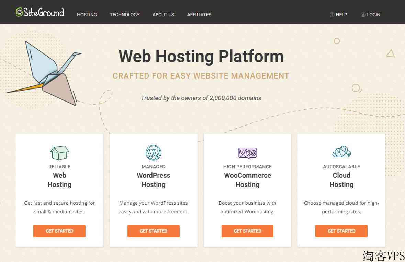Open the Hosting menu

click(87, 15)
